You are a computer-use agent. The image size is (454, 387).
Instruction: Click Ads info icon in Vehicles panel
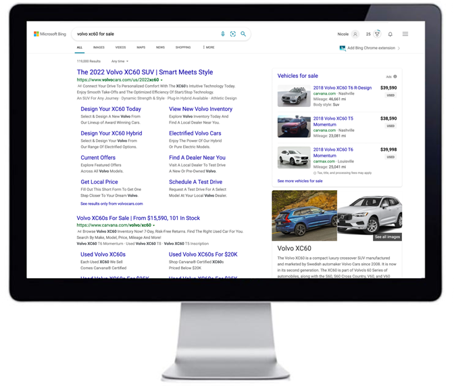click(395, 76)
